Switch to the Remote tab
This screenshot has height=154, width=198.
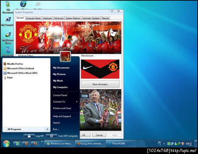105,18
